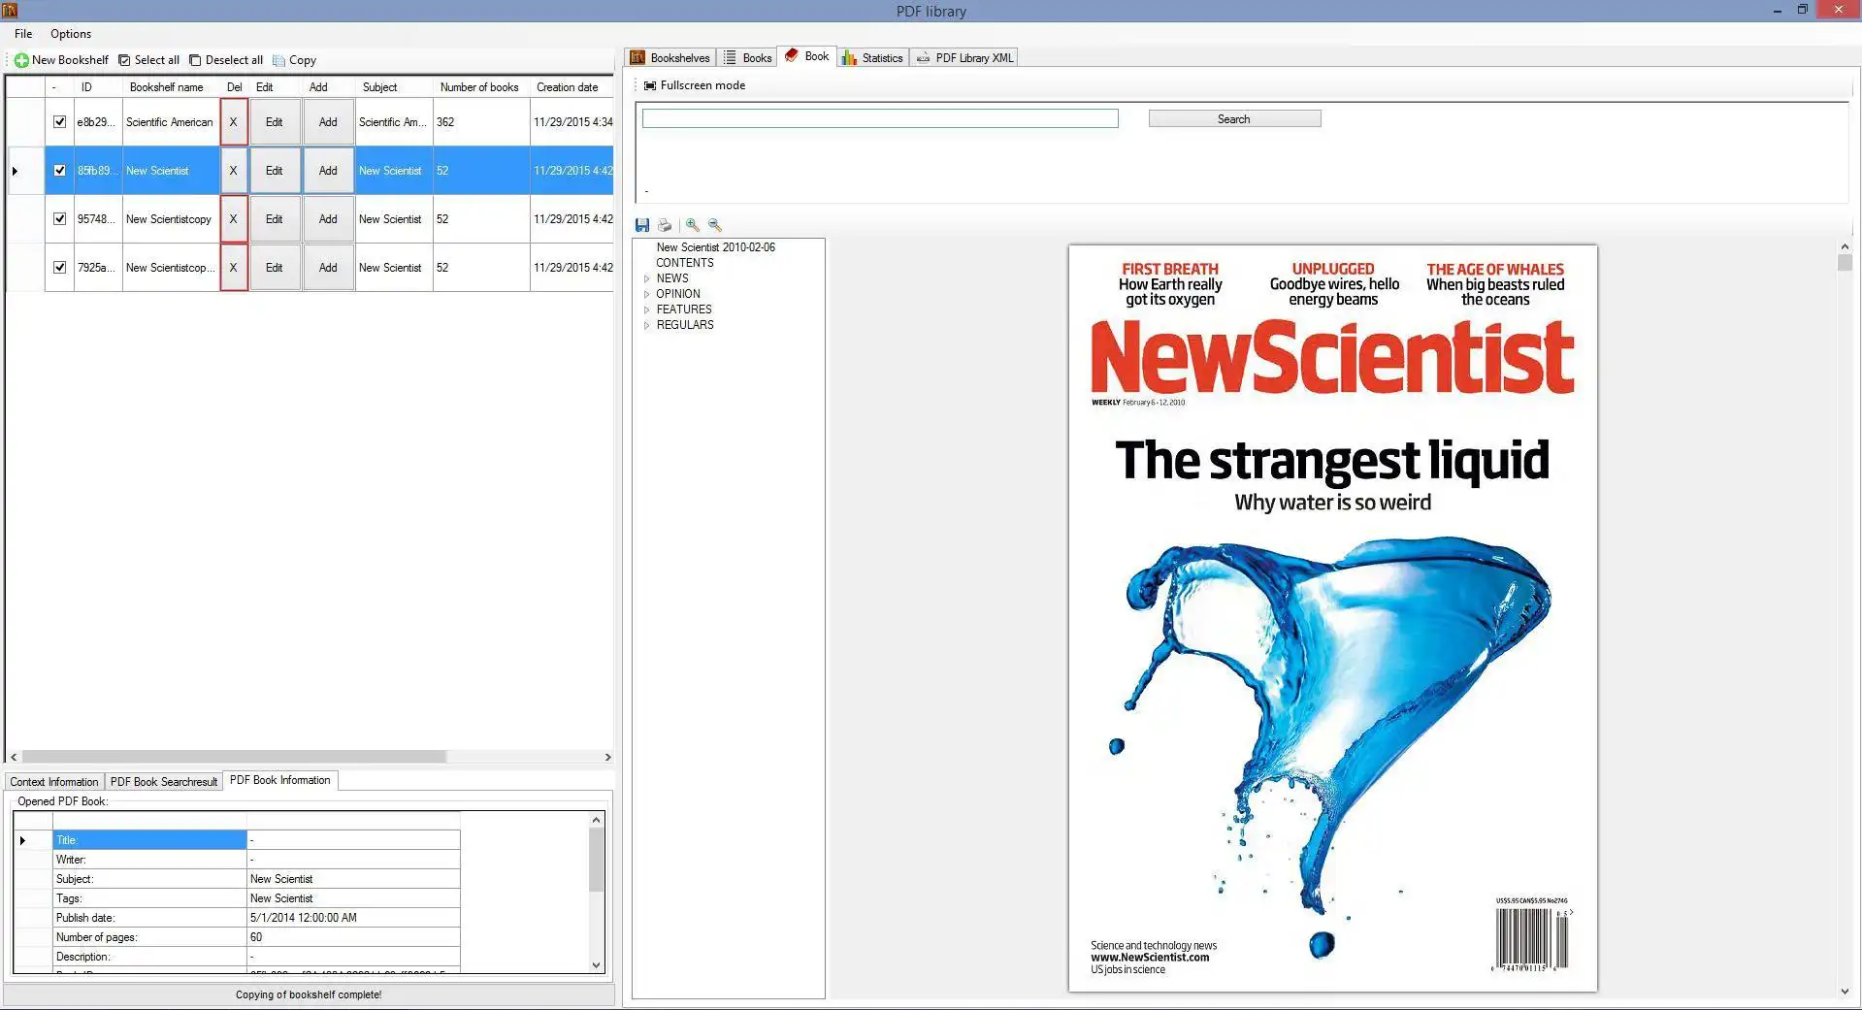
Task: Expand the FEATURES outline node
Action: pyautogui.click(x=647, y=310)
